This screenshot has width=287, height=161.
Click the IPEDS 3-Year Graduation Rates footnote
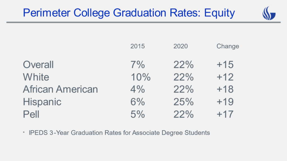click(x=119, y=133)
